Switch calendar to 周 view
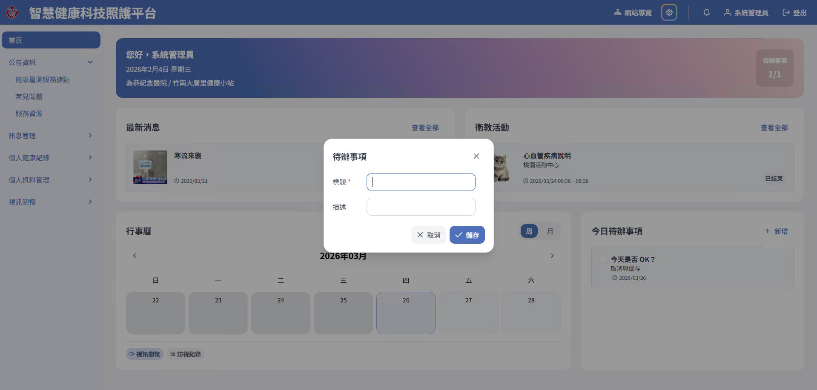The height and width of the screenshot is (390, 817). pyautogui.click(x=529, y=231)
